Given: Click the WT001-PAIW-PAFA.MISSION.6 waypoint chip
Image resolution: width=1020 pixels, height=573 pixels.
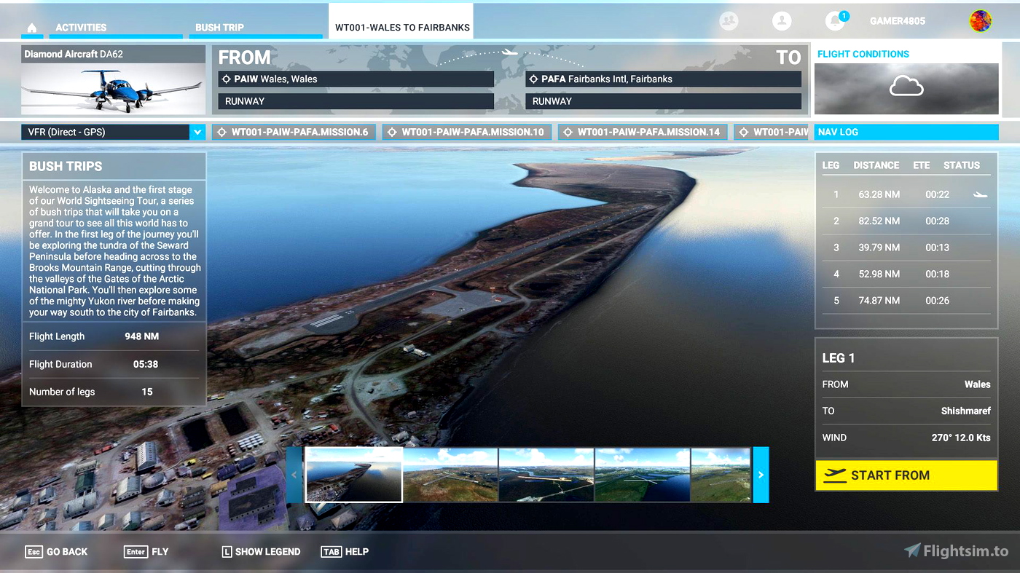Looking at the screenshot, I should click(x=294, y=132).
